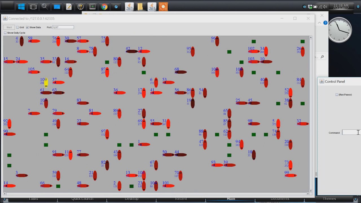Check the Run/Pause checkbox in Control Panel
Screen dimensions: 361x203
(x=337, y=95)
